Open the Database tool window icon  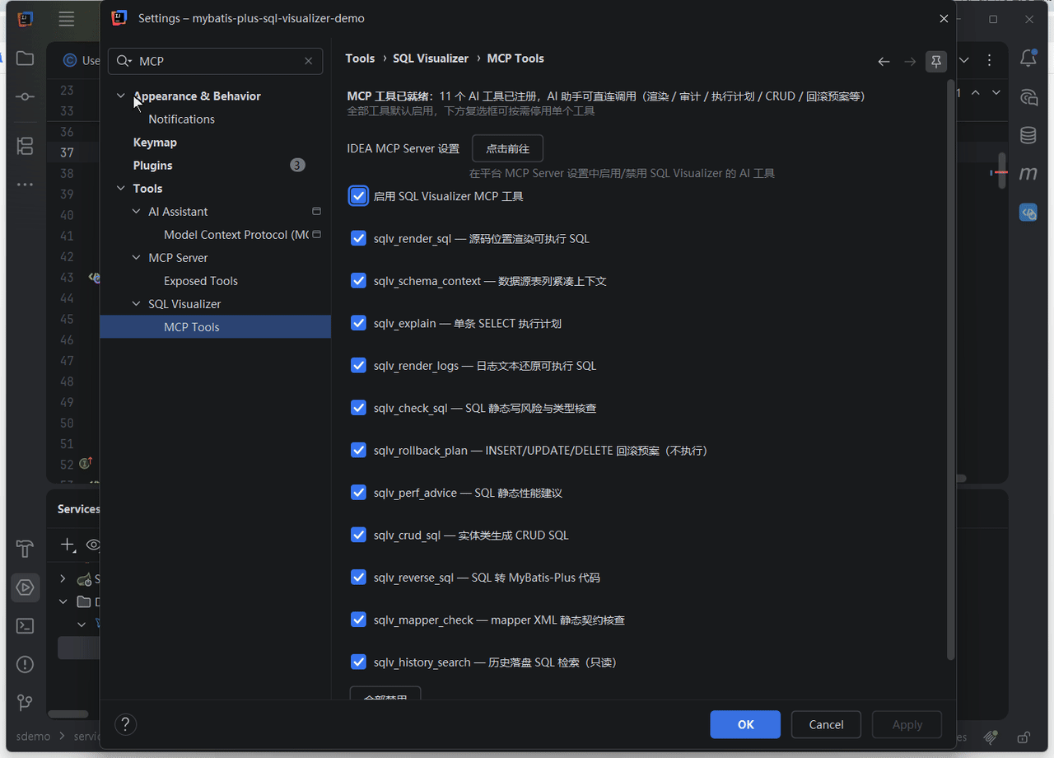1028,135
